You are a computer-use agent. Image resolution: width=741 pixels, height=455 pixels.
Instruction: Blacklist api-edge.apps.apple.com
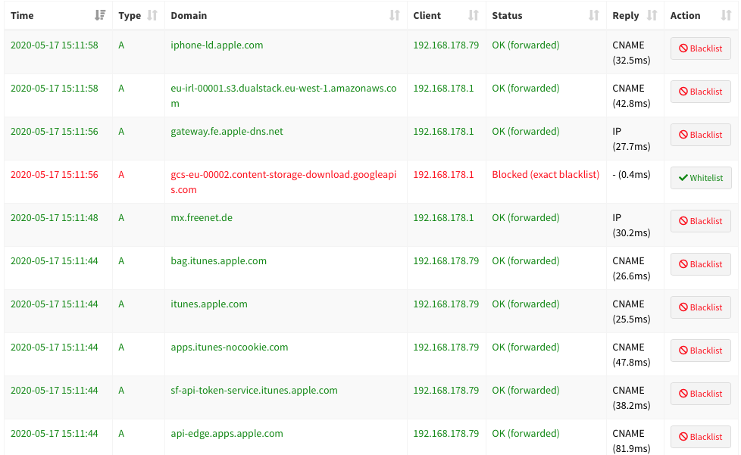[701, 437]
